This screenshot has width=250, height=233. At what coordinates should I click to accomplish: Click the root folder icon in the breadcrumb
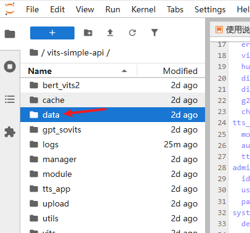click(x=34, y=52)
